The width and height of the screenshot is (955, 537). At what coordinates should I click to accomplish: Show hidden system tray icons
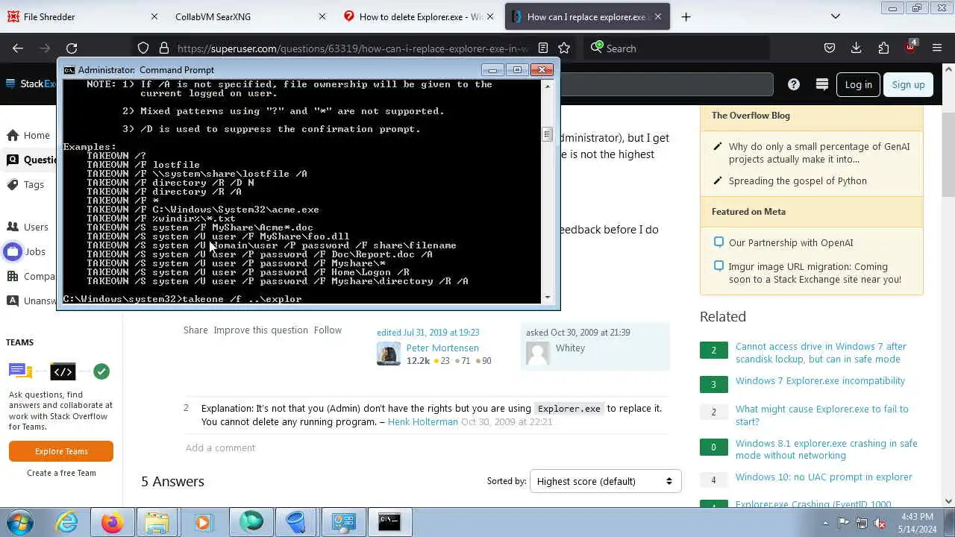[825, 523]
